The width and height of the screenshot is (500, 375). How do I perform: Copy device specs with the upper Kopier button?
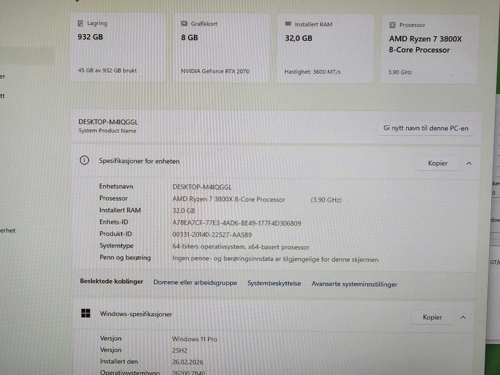(x=438, y=163)
